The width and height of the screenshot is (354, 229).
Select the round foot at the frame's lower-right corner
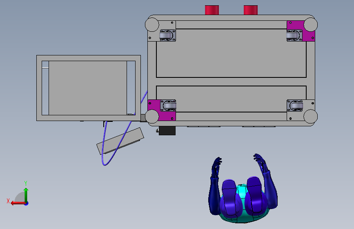coord(311,116)
